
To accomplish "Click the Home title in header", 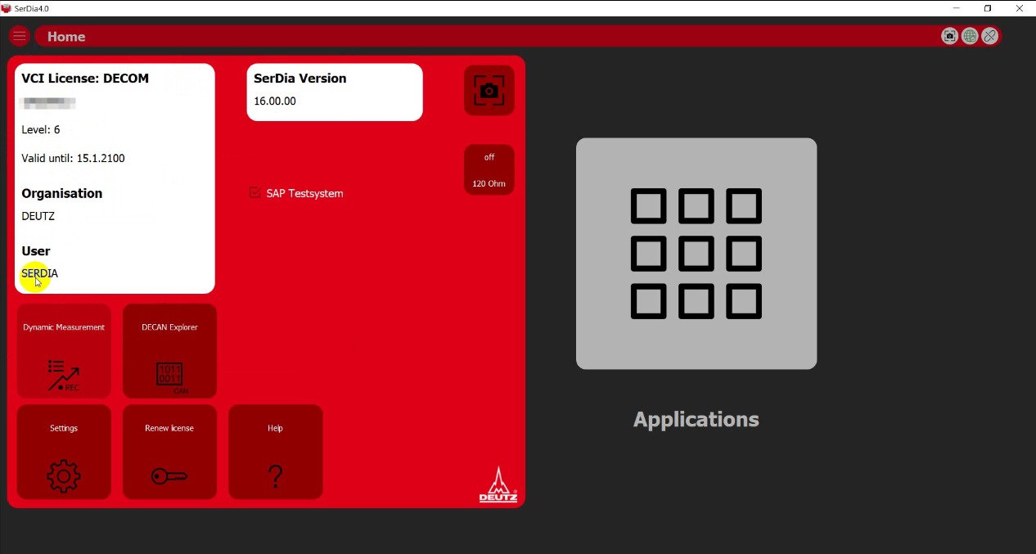I will click(x=66, y=37).
